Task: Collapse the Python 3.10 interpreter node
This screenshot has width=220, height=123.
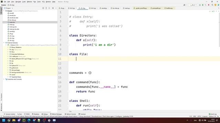Action: pos(6,45)
